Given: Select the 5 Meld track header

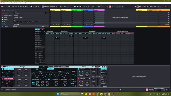Looking at the screenshot, I should pos(99,10).
